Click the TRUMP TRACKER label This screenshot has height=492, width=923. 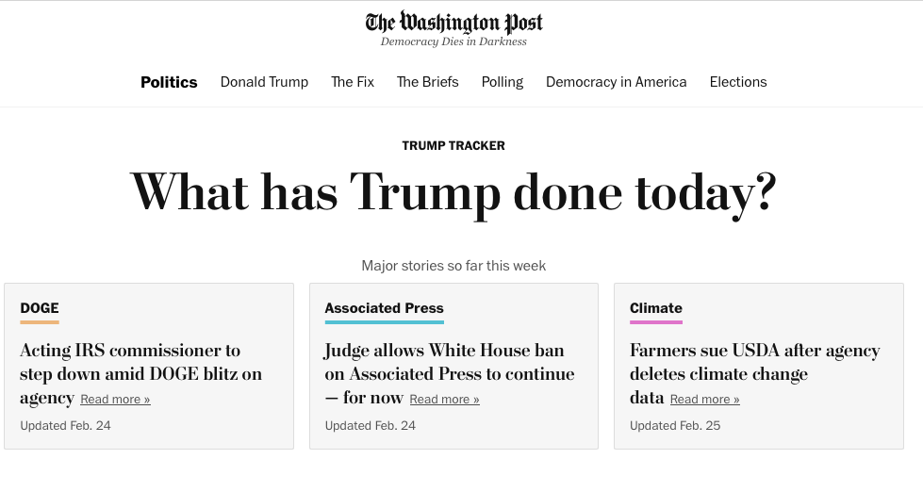point(453,146)
